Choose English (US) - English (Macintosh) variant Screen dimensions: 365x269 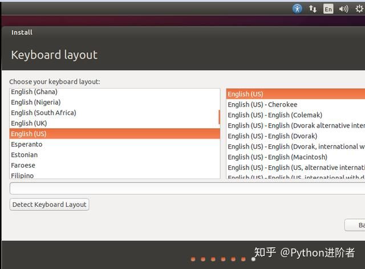295,157
